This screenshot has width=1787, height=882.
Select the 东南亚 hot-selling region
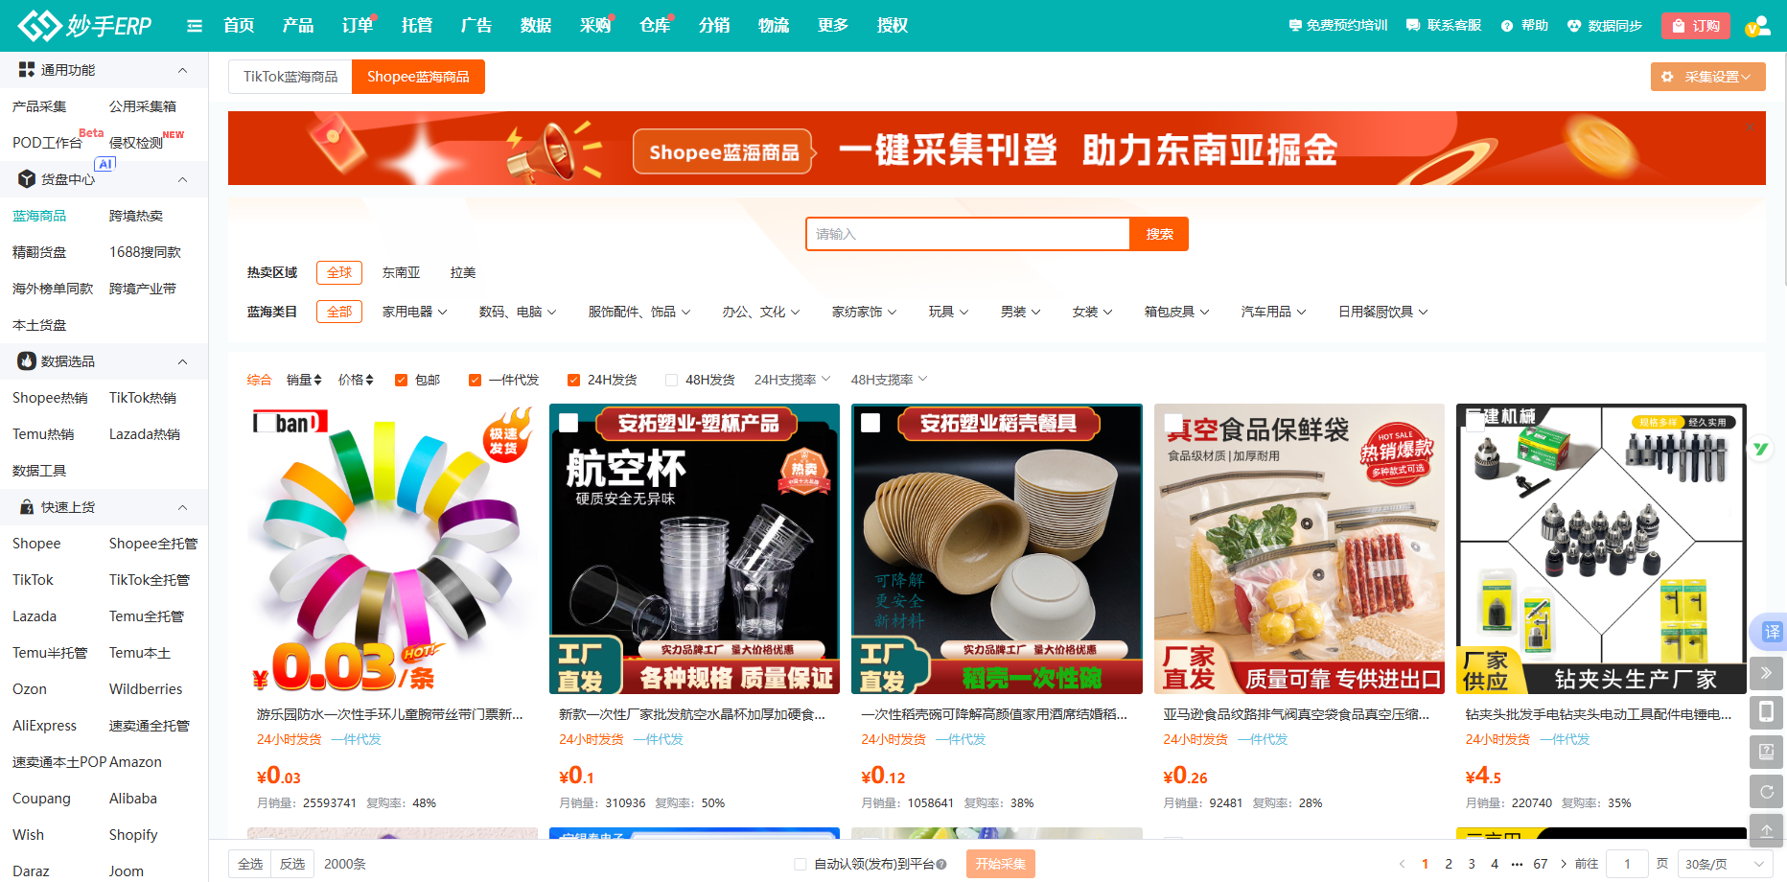pyautogui.click(x=401, y=272)
